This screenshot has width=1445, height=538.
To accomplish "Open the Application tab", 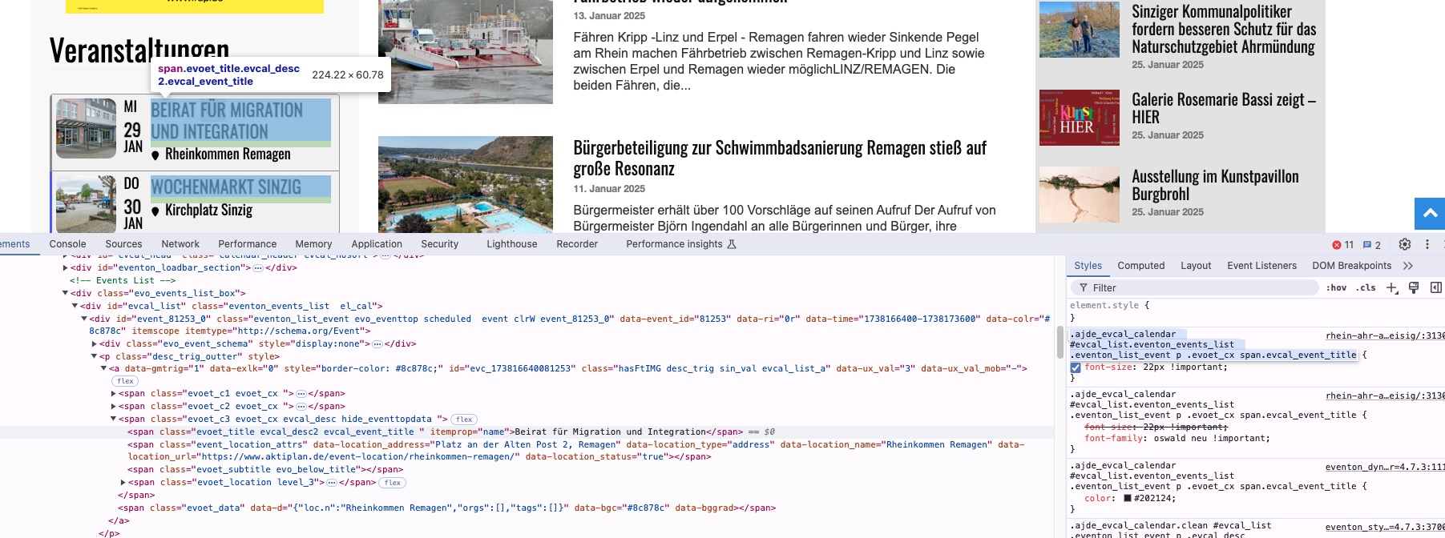I will 377,244.
